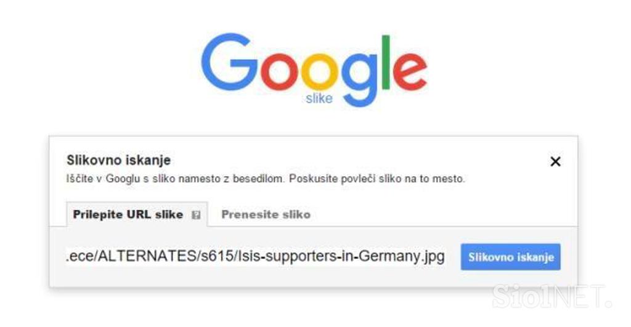631x327 pixels.
Task: Click the Siol.NET watermark
Action: point(552,297)
